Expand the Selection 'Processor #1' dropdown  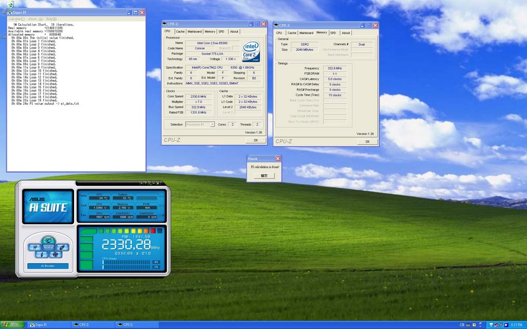pos(213,124)
